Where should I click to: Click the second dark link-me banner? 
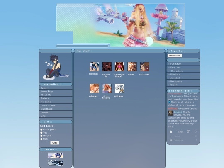[56, 163]
